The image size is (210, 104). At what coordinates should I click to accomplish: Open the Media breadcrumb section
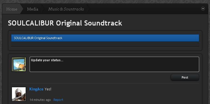(32, 9)
